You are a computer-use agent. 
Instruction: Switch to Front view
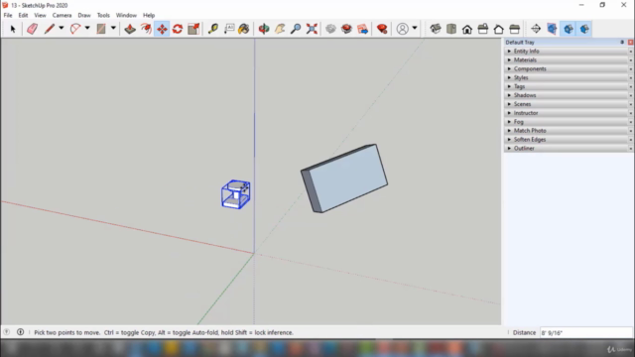coord(467,29)
